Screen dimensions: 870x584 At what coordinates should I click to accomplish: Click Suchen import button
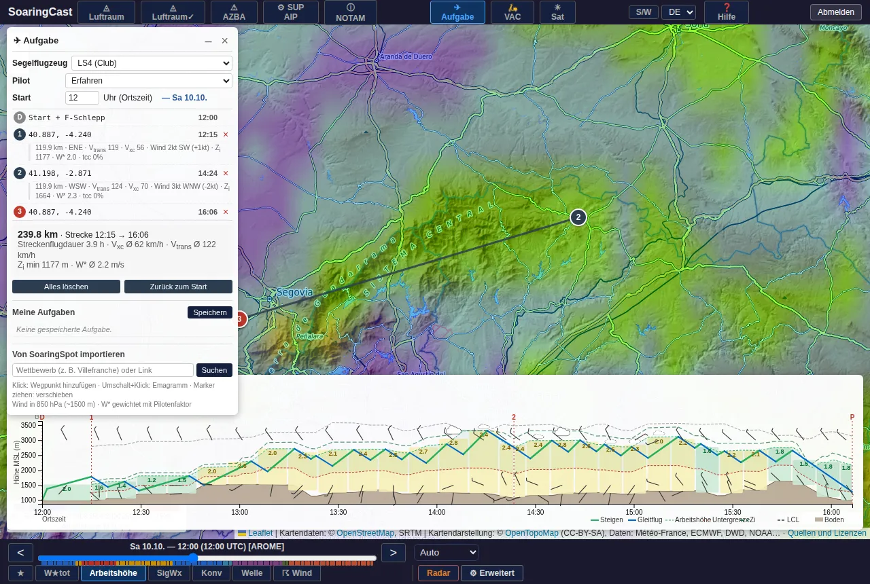pos(214,370)
